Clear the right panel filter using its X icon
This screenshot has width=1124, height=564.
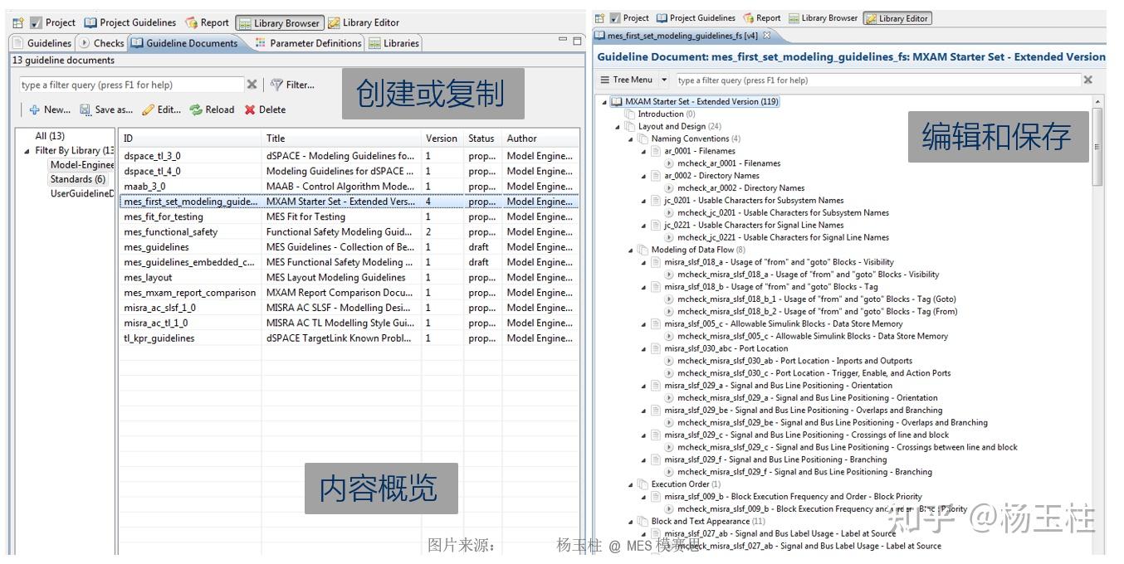point(1087,80)
